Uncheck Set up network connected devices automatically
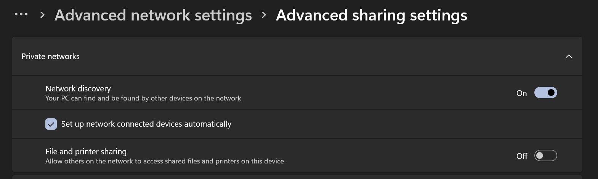This screenshot has height=179, width=598. point(51,124)
